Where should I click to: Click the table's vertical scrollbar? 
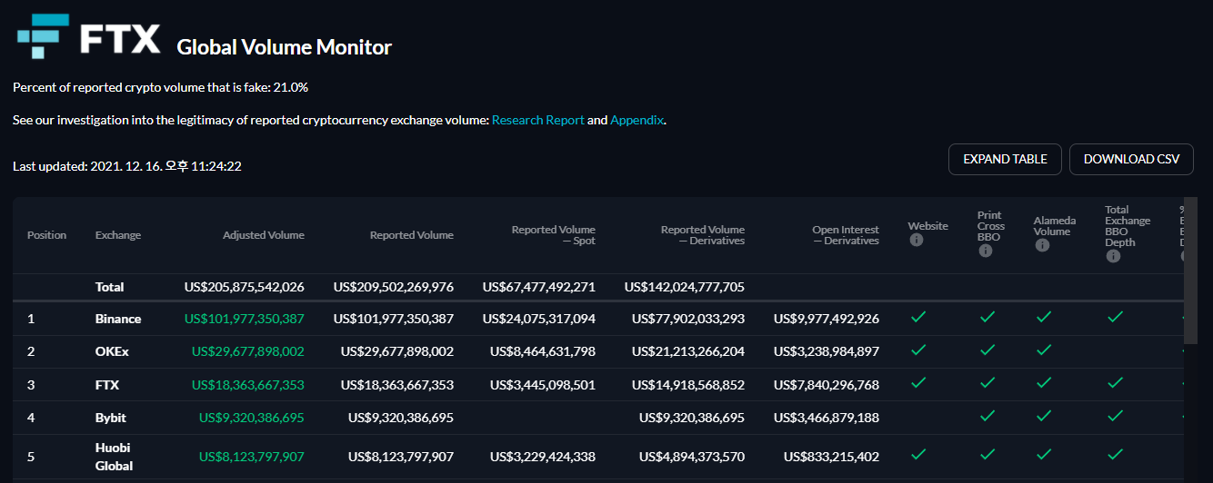point(1189,271)
